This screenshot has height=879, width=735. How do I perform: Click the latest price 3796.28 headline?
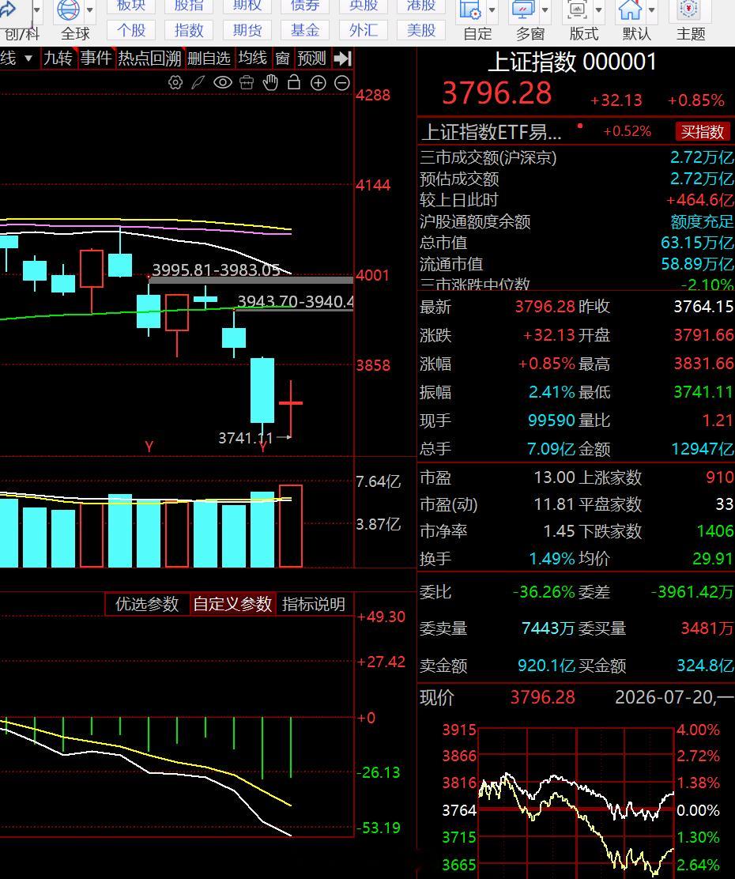pos(497,93)
